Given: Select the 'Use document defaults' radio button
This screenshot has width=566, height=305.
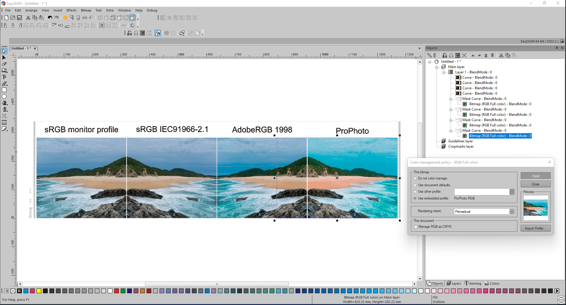Looking at the screenshot, I should click(415, 185).
